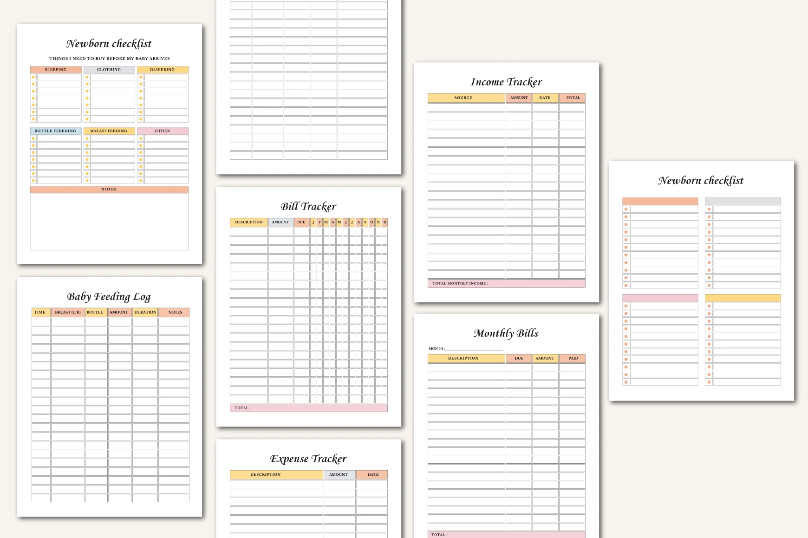This screenshot has height=538, width=808.
Task: Select the DESCRIPTION header in the Bill Tracker
Action: coord(249,222)
